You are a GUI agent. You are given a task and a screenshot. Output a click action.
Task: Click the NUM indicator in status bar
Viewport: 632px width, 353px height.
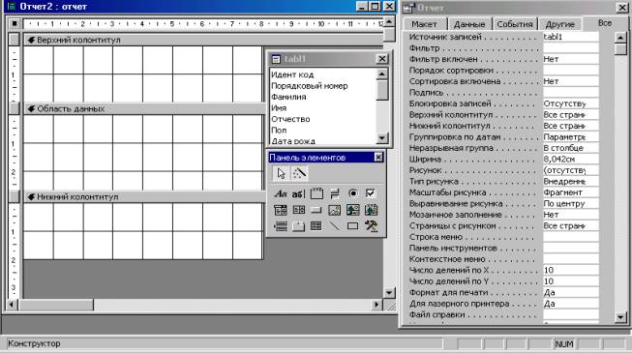point(564,344)
